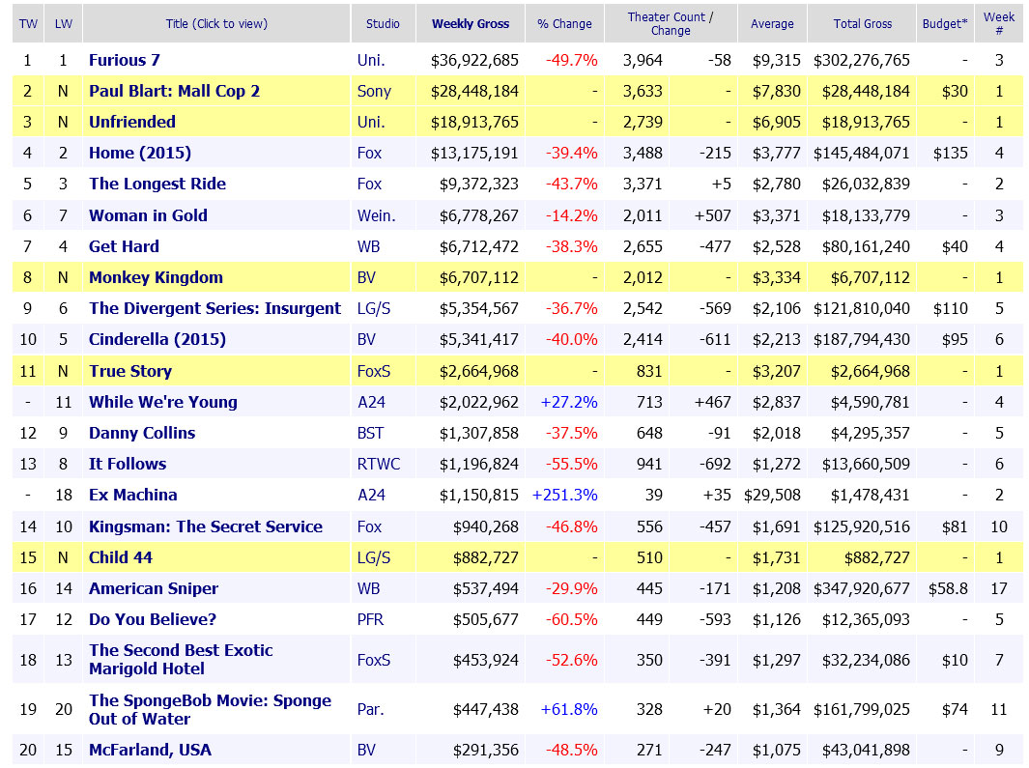Click the BST studio link
Screen dimensions: 1029x768
370,433
